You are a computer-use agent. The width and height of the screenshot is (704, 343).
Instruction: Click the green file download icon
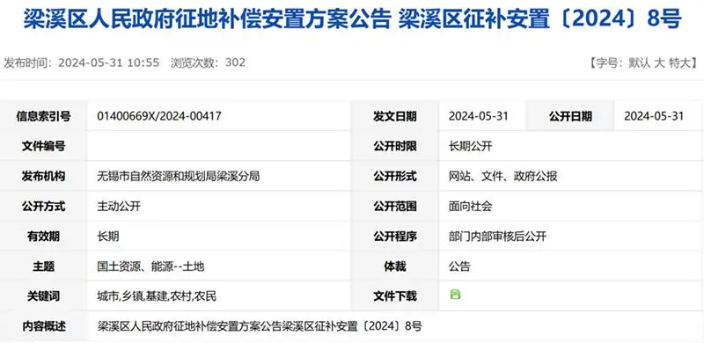pyautogui.click(x=455, y=295)
